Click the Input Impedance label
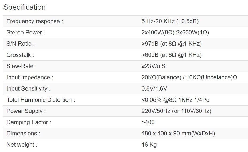Viewport: 248px width, 152px height. [30, 77]
